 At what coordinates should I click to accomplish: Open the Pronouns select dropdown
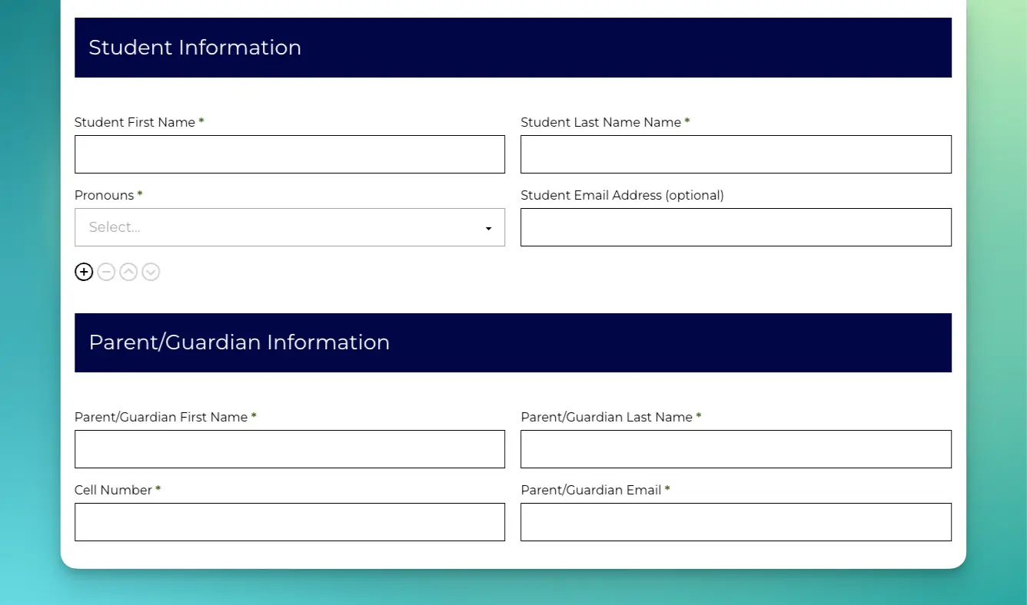(289, 227)
